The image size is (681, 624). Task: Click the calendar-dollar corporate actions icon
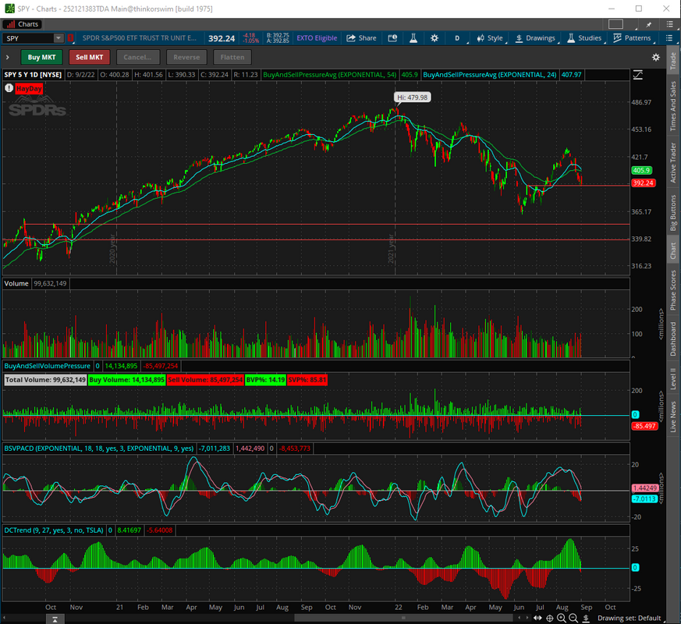pos(392,38)
